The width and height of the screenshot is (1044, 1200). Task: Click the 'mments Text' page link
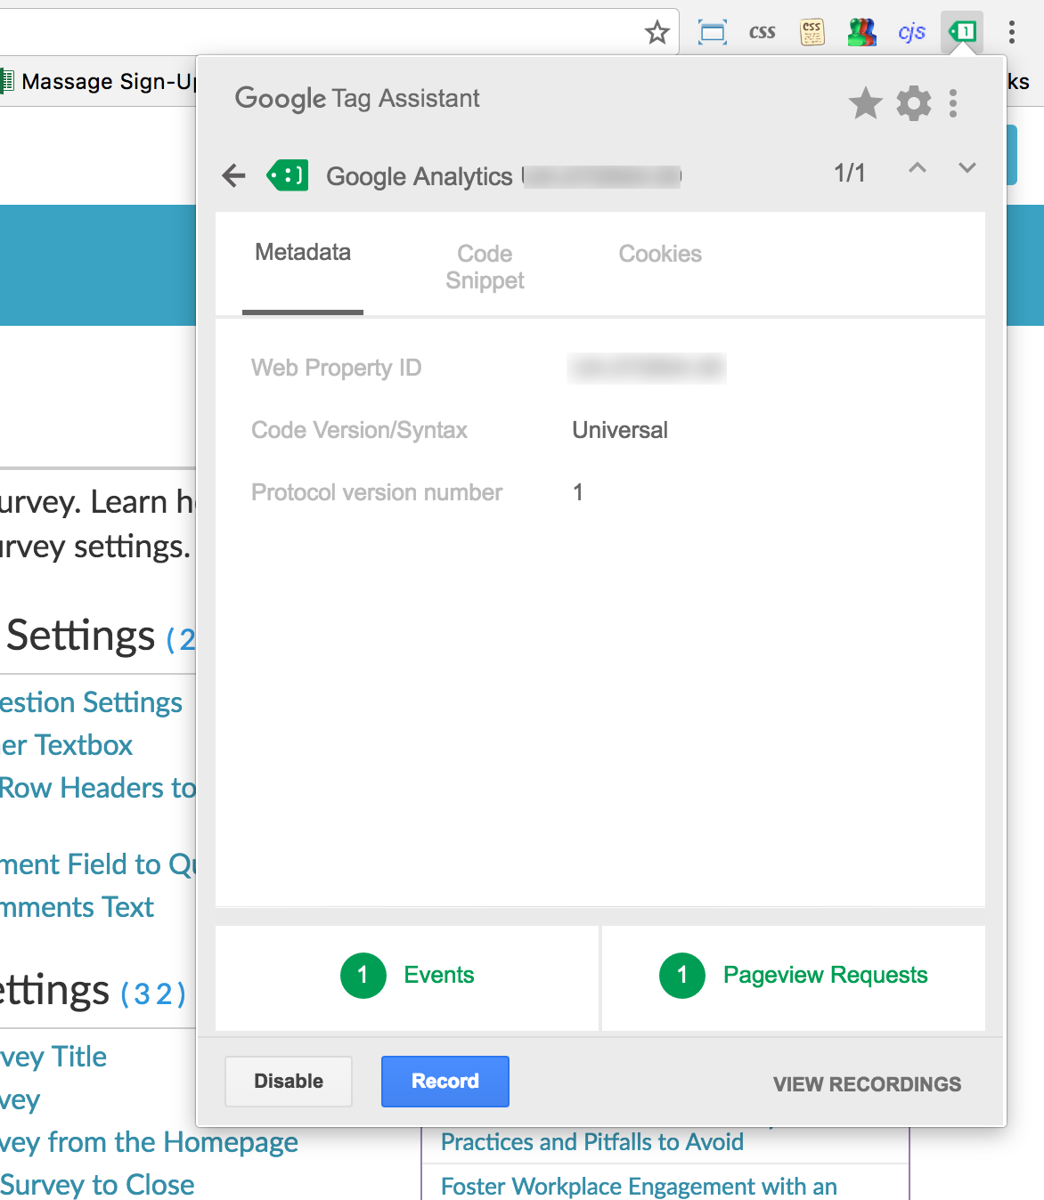[x=77, y=907]
